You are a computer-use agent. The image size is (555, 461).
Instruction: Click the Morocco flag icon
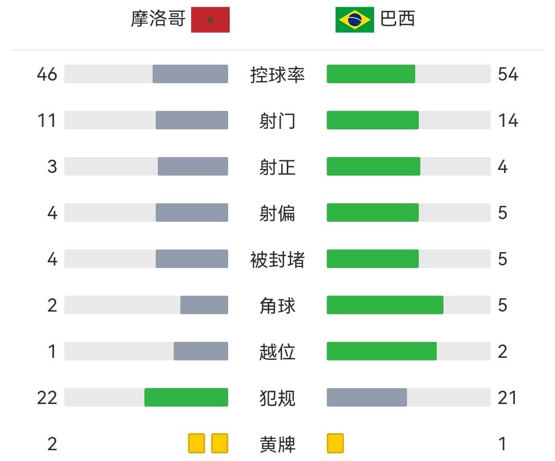point(210,20)
